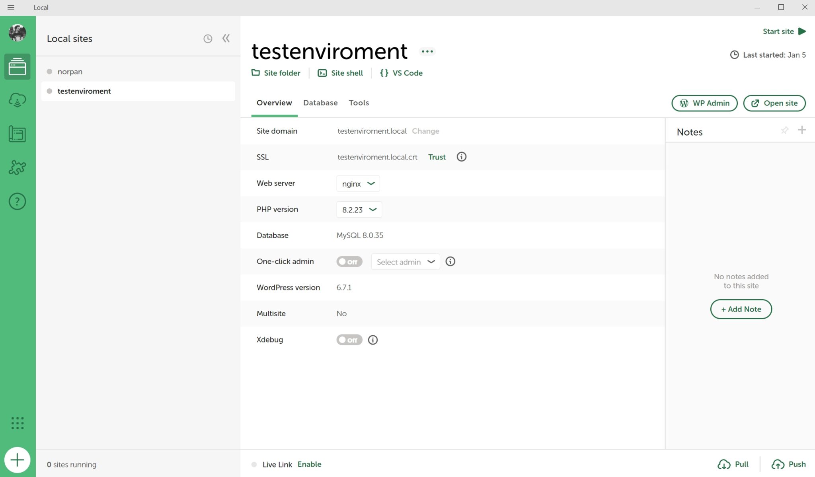Start the site
This screenshot has height=477, width=815.
click(x=784, y=31)
